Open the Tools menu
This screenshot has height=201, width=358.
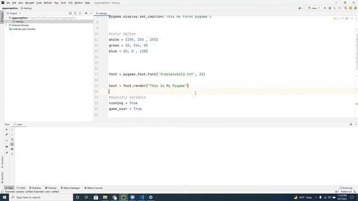click(63, 3)
